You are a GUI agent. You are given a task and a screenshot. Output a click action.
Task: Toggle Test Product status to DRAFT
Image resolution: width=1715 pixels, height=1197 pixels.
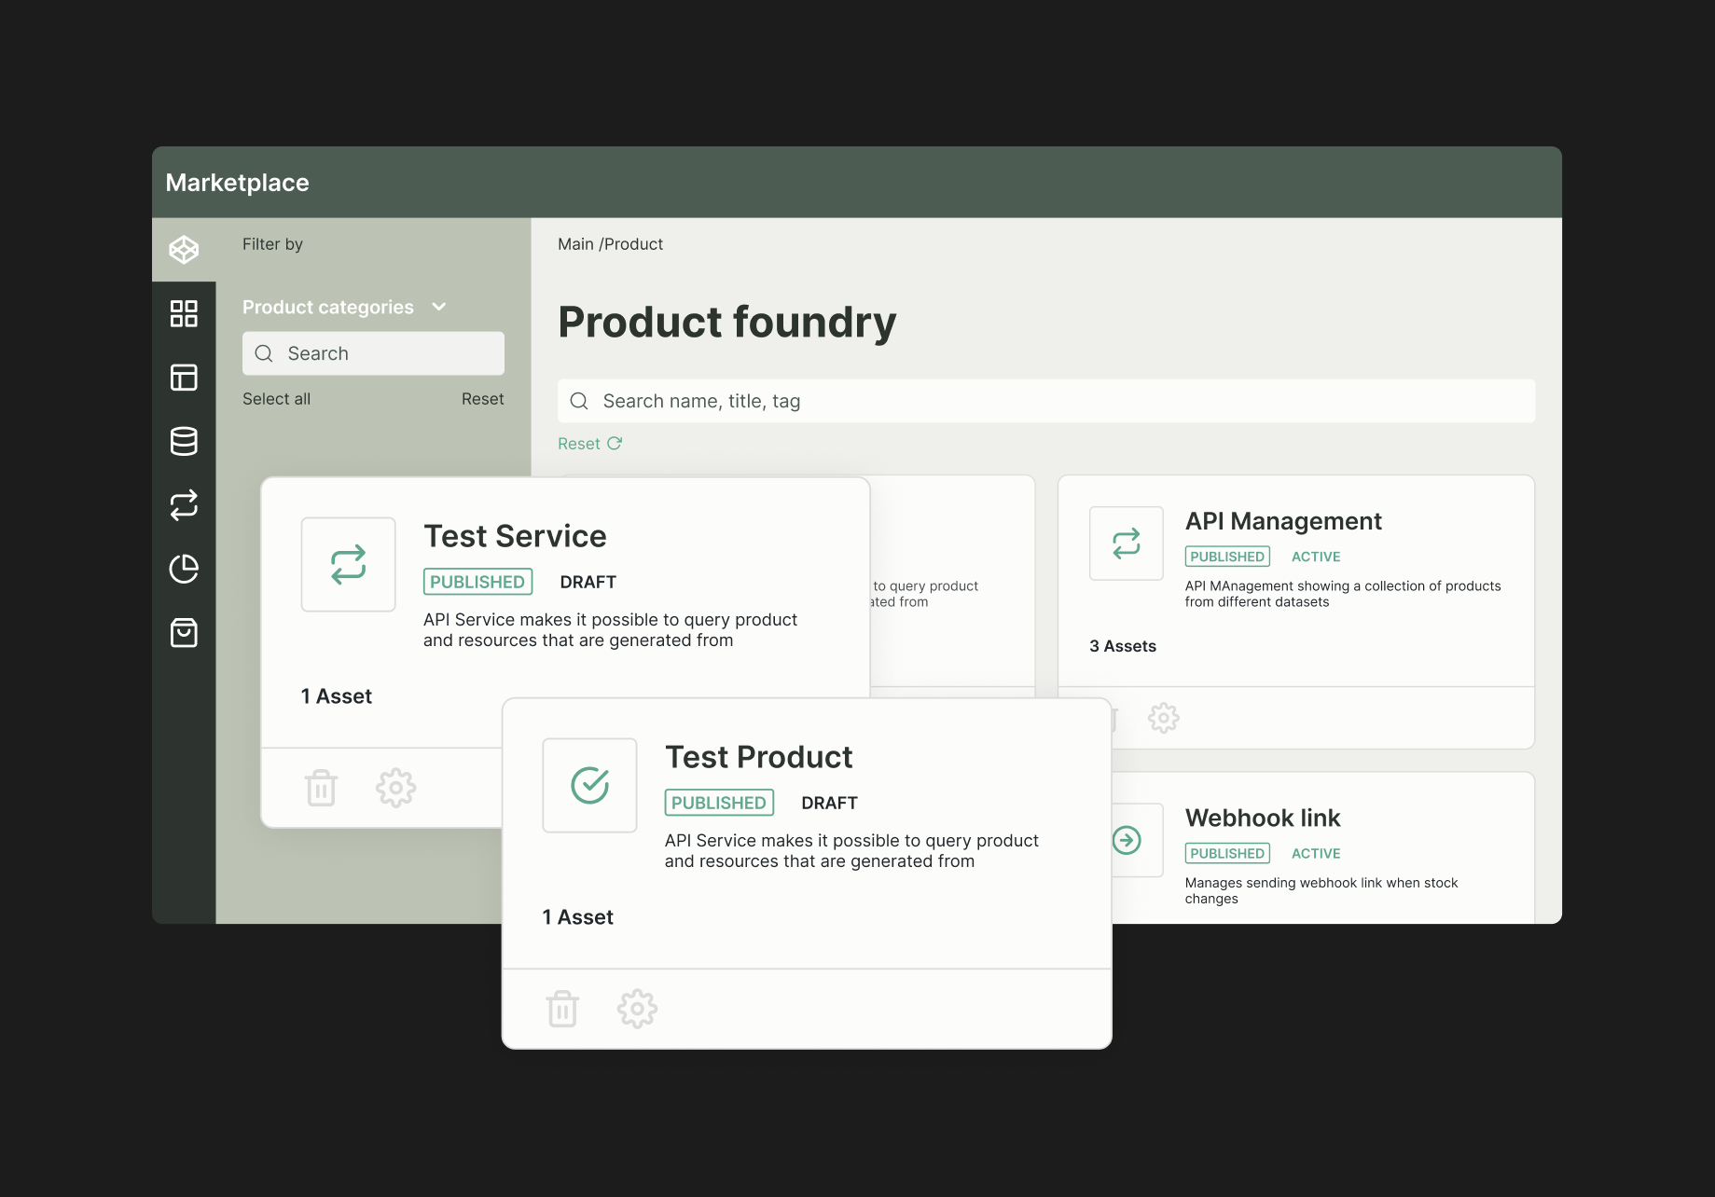[828, 803]
